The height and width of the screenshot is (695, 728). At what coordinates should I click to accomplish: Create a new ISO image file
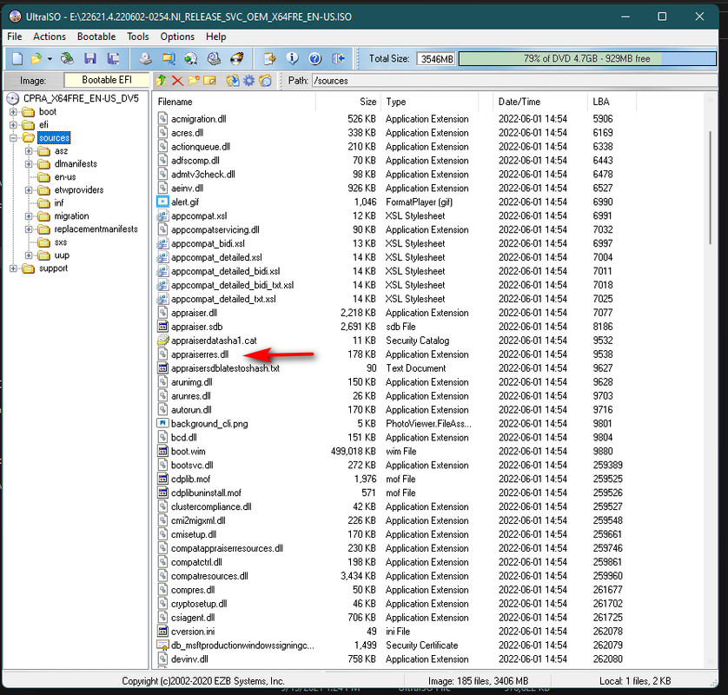[17, 58]
